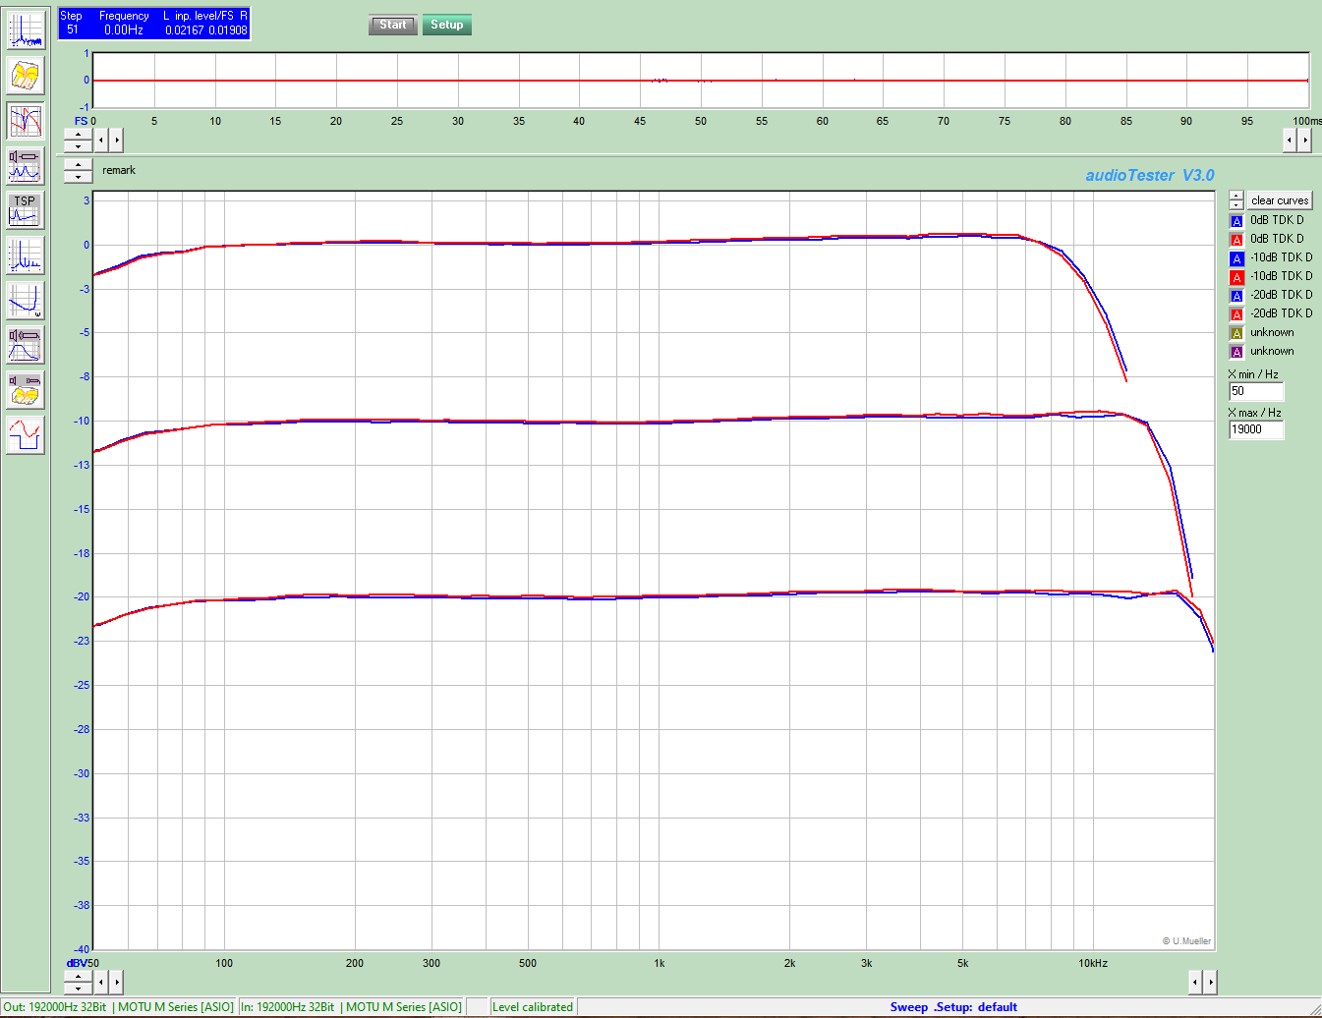Click the up arrow beside remark
This screenshot has width=1322, height=1018.
[x=78, y=165]
